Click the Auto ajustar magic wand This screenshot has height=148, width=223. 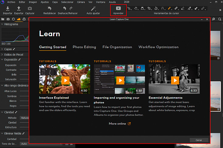(x=93, y=9)
